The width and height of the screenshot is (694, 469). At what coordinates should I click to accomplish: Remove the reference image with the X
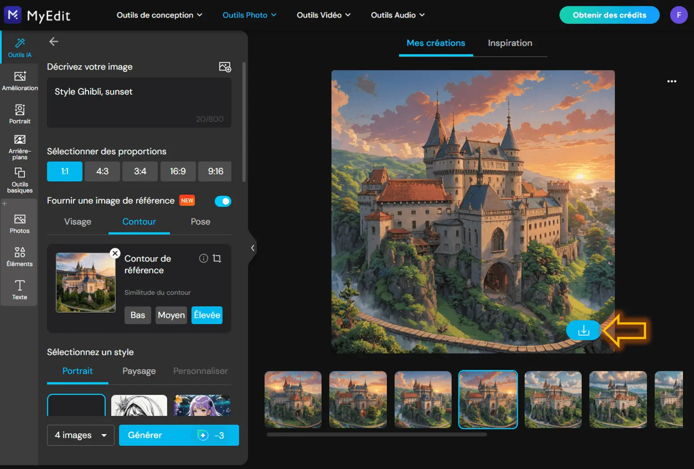pyautogui.click(x=115, y=253)
